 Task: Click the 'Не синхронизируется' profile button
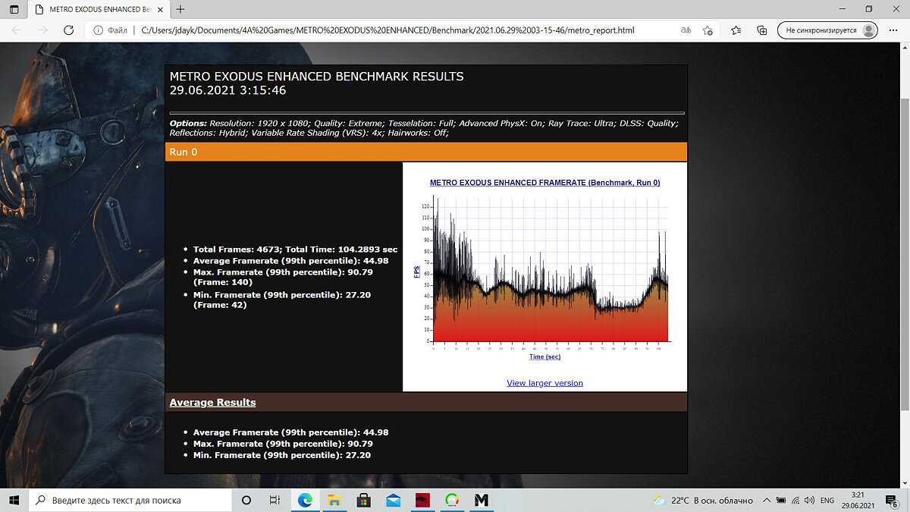827,30
